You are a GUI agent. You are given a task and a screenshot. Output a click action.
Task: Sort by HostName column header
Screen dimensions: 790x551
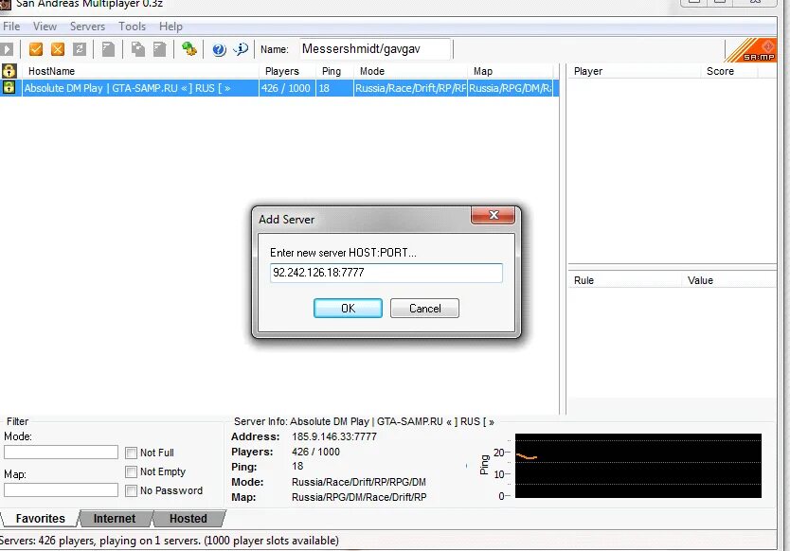139,71
